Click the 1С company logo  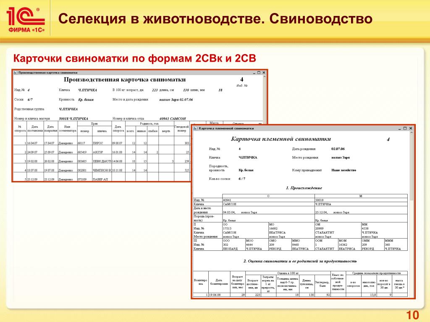pyautogui.click(x=26, y=20)
